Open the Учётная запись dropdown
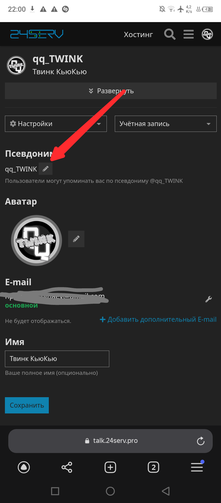Image resolution: width=221 pixels, height=503 pixels. [x=166, y=124]
